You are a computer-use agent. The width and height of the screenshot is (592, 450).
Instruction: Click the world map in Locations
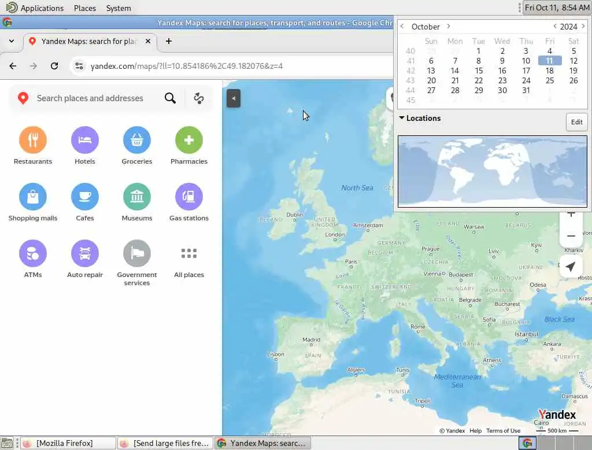click(x=493, y=171)
